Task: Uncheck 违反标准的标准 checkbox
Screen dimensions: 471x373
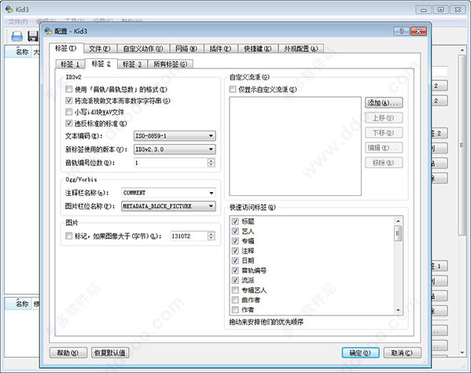Action: [x=68, y=124]
